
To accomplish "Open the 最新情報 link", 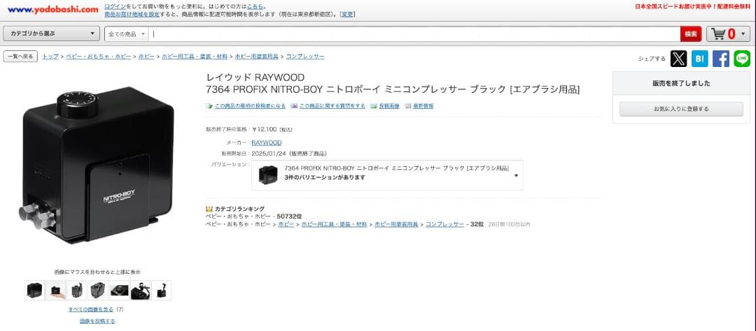I will pyautogui.click(x=423, y=106).
